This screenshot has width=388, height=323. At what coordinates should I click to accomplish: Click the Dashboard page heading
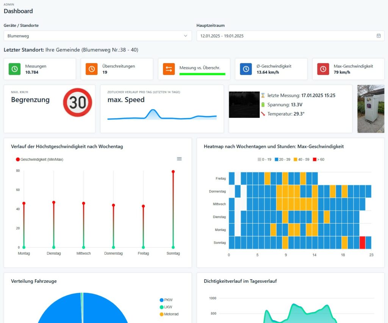coord(18,11)
